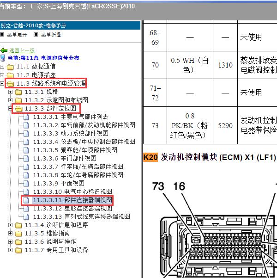Viewport: 277px width, 278px height.
Task: Click page icon of 11.3.3.7 行李厢/车辆后部件视图
Action: tap(26, 167)
